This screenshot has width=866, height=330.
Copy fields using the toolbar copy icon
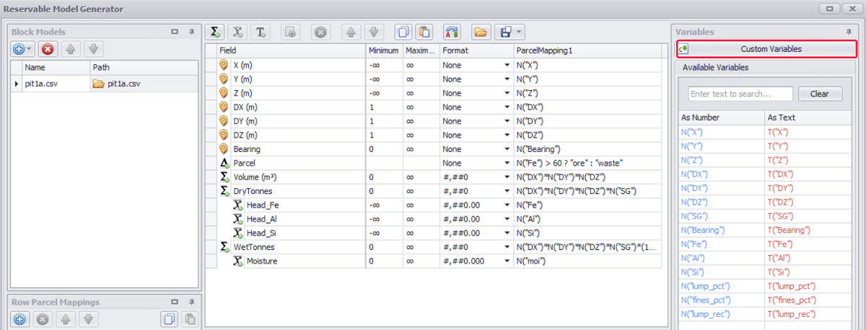pyautogui.click(x=403, y=32)
